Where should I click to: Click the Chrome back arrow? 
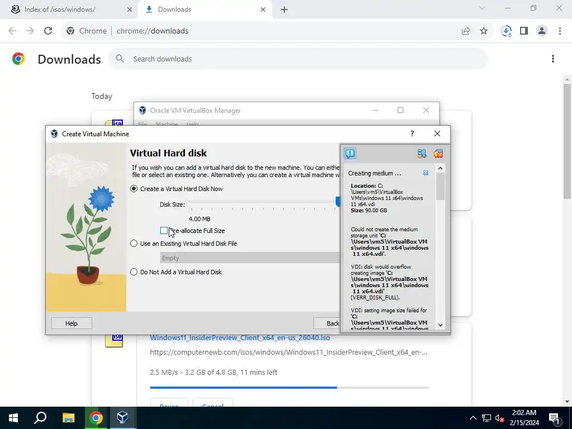tap(12, 31)
